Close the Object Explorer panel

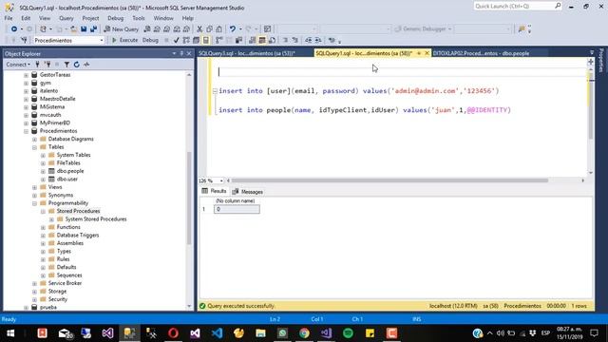[x=189, y=53]
